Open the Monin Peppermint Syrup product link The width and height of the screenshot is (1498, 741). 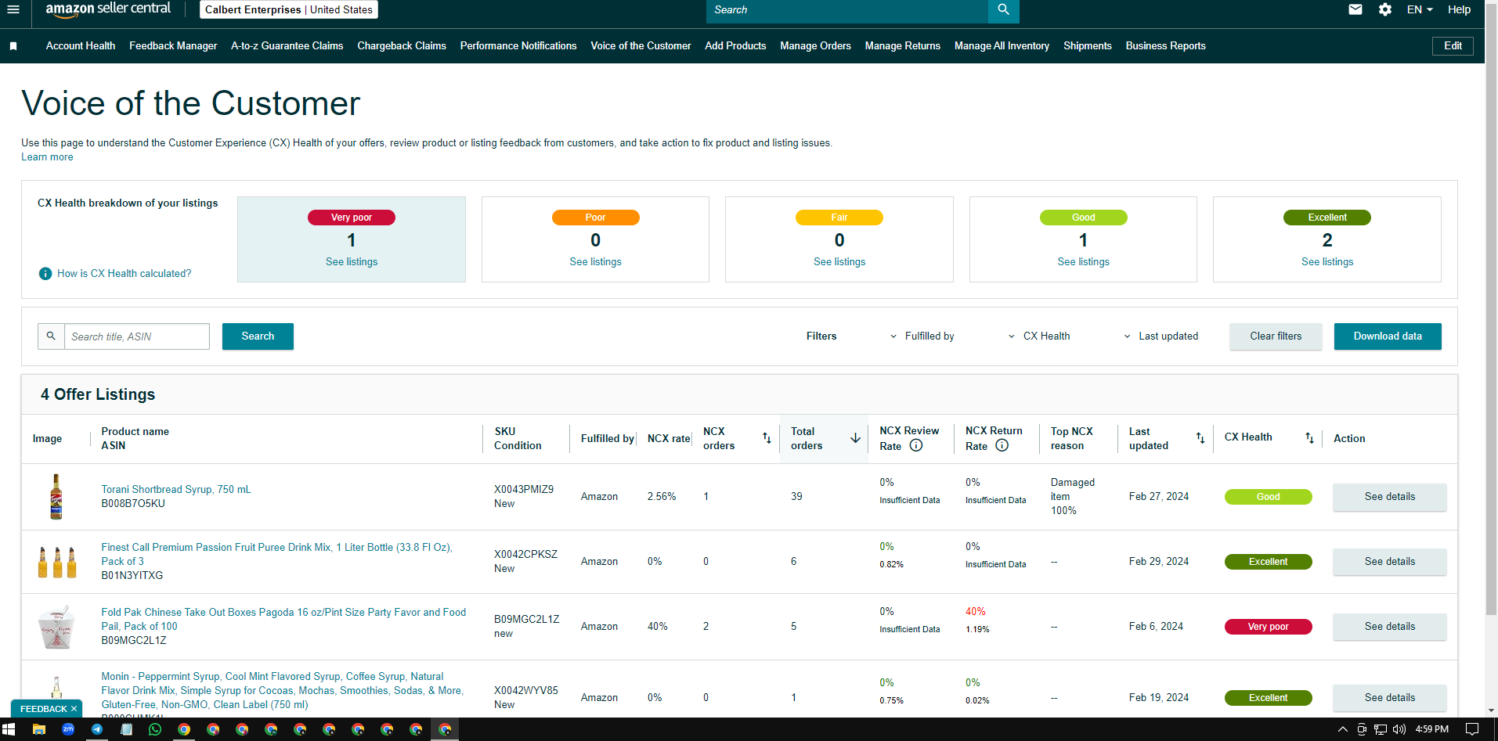pos(283,691)
